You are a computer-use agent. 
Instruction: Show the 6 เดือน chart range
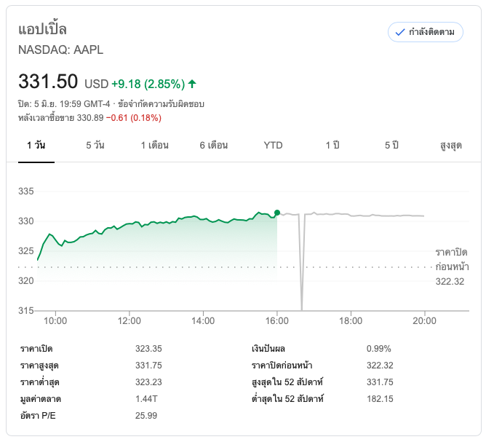[x=214, y=145]
